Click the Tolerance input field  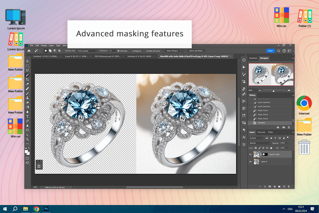coord(113,51)
